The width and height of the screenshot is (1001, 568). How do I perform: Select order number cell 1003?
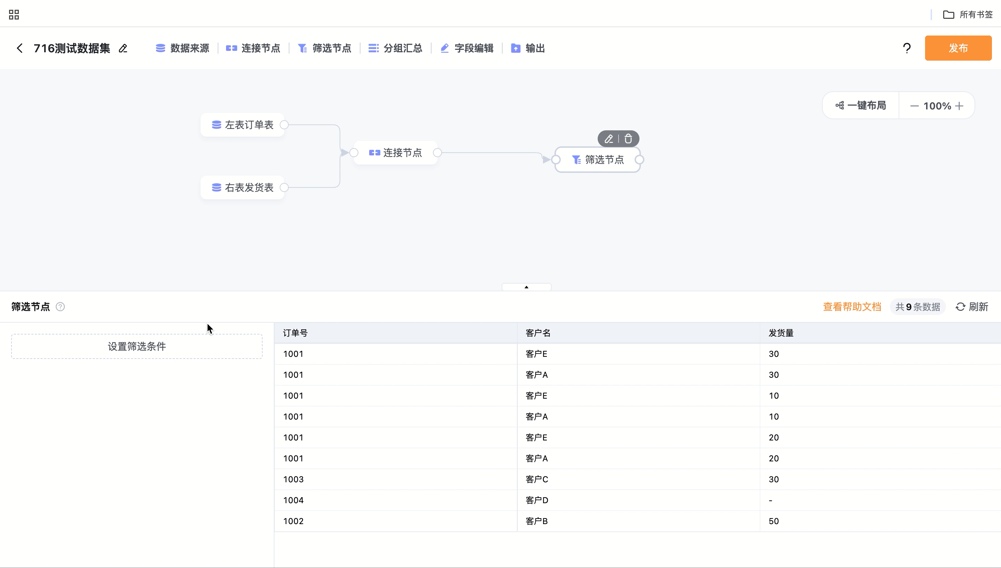point(396,479)
